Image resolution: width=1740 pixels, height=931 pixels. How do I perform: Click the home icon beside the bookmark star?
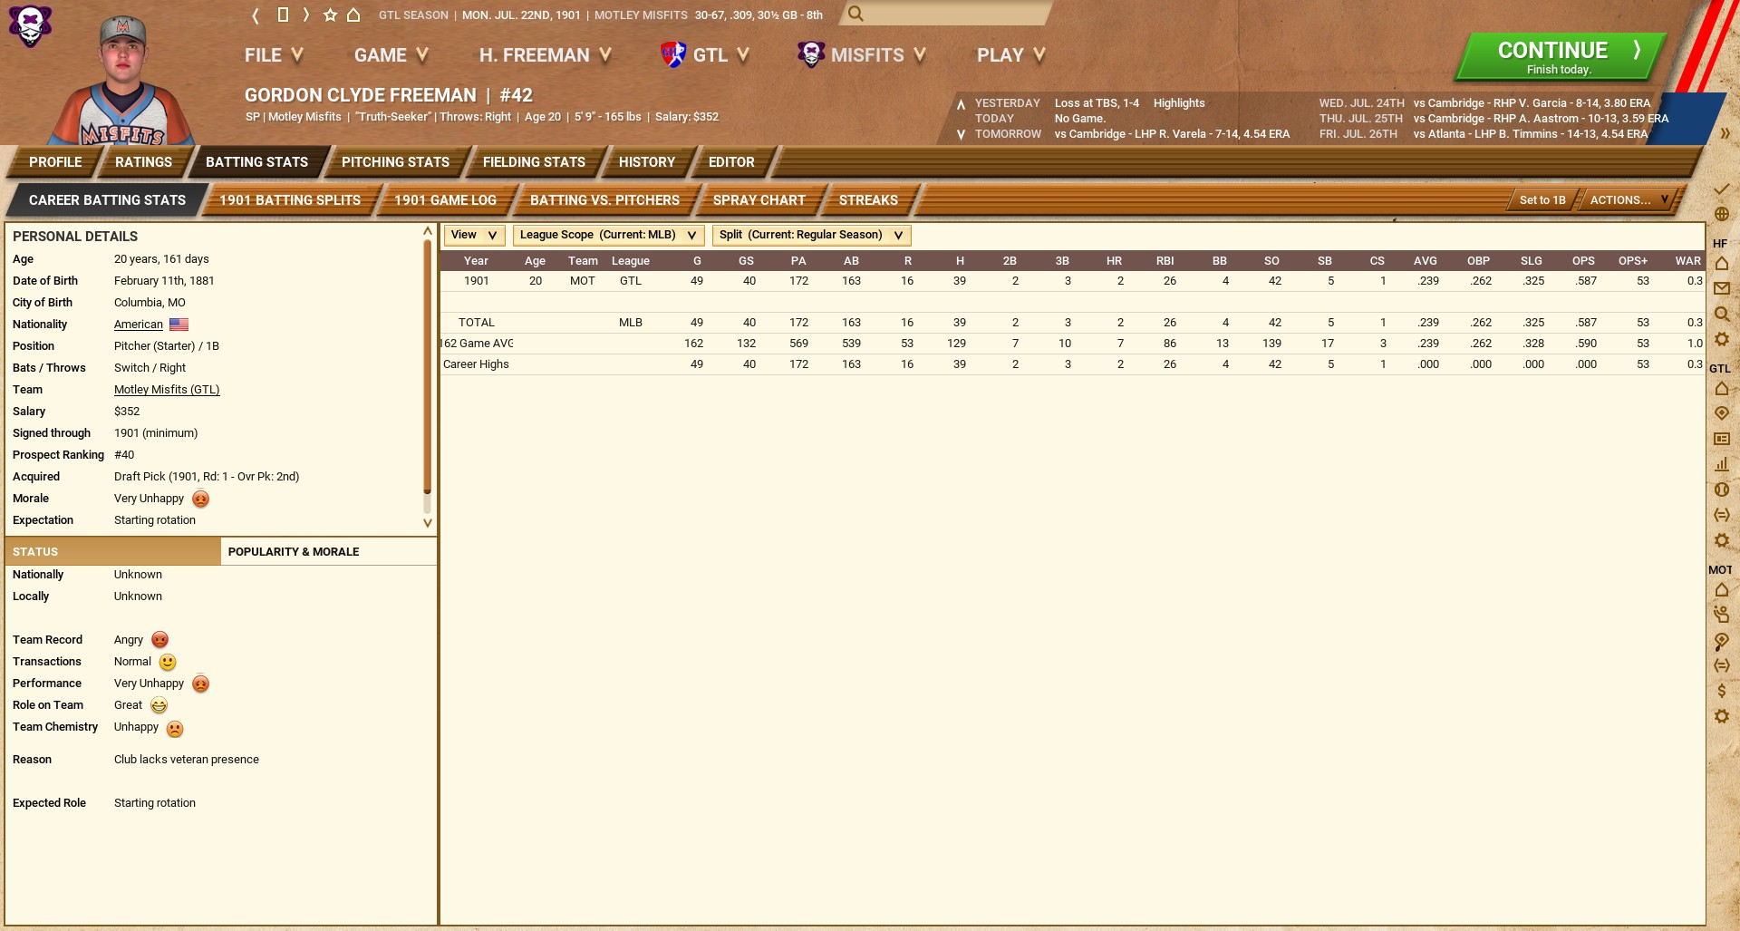(353, 15)
